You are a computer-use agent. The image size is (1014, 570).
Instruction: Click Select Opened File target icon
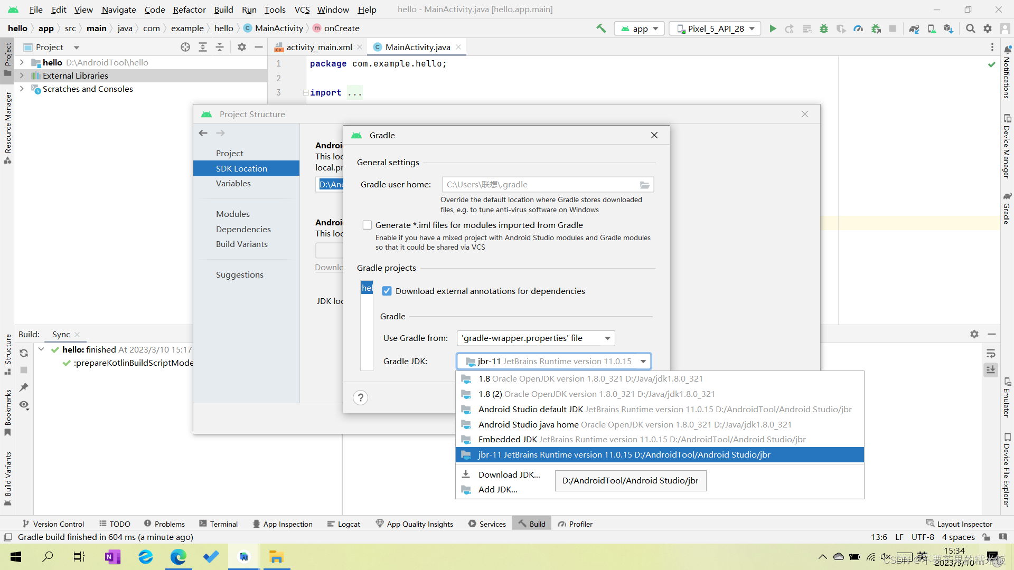[185, 47]
